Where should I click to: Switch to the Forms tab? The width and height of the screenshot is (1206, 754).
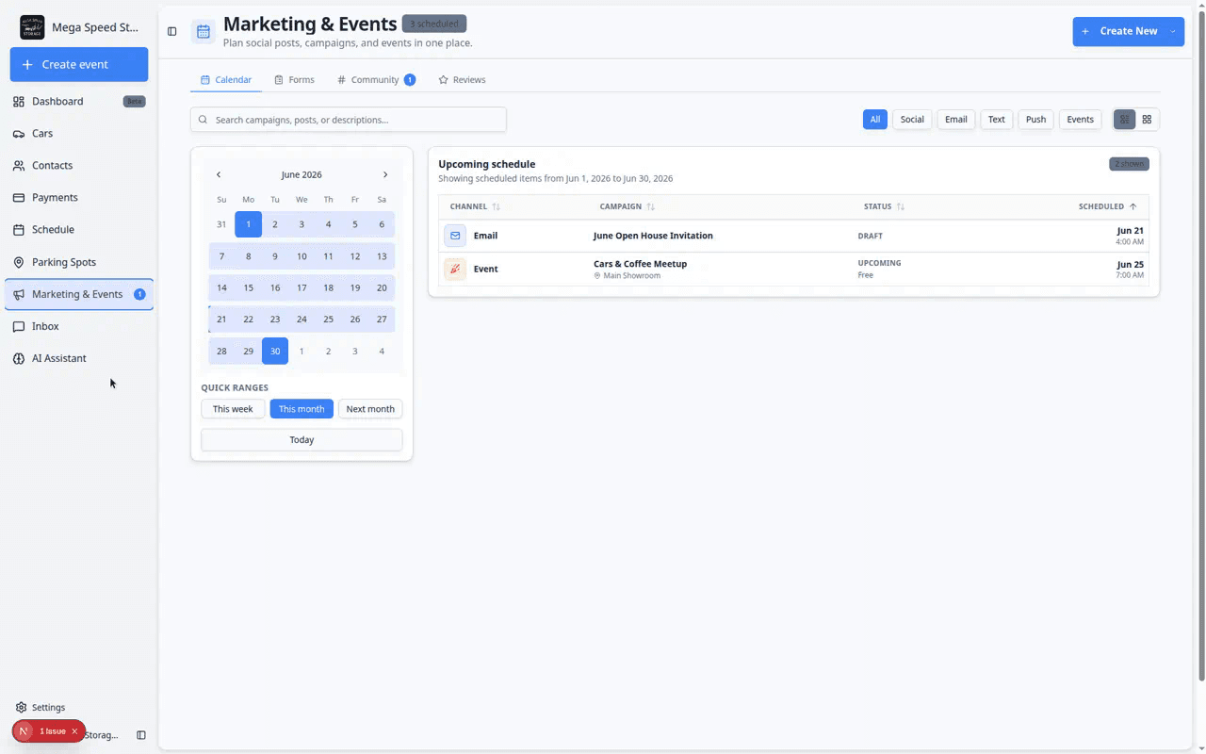[x=294, y=80]
